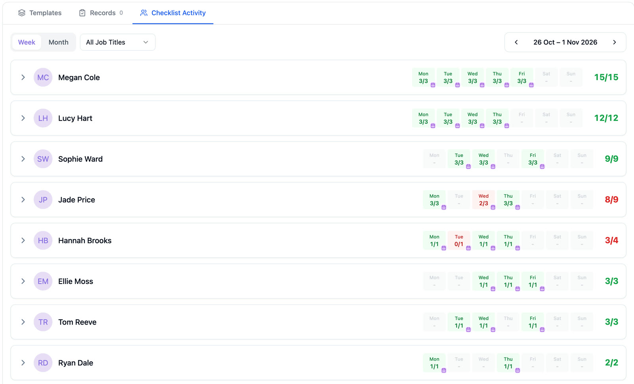Click the name Ellie Moss
The width and height of the screenshot is (634, 384).
(x=76, y=281)
